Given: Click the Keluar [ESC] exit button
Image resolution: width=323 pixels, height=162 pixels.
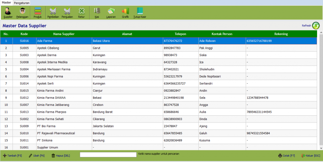Looking at the screenshot, I should (x=311, y=156).
